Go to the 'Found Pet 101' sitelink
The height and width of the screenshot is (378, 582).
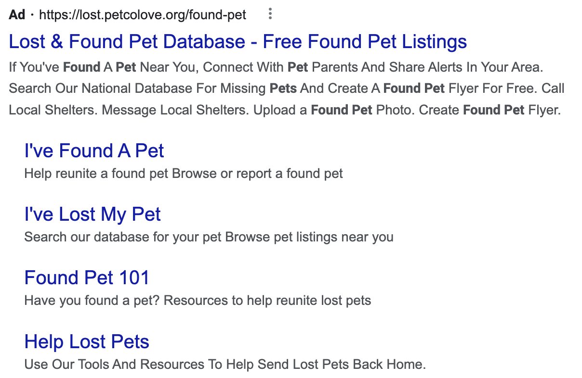[87, 277]
